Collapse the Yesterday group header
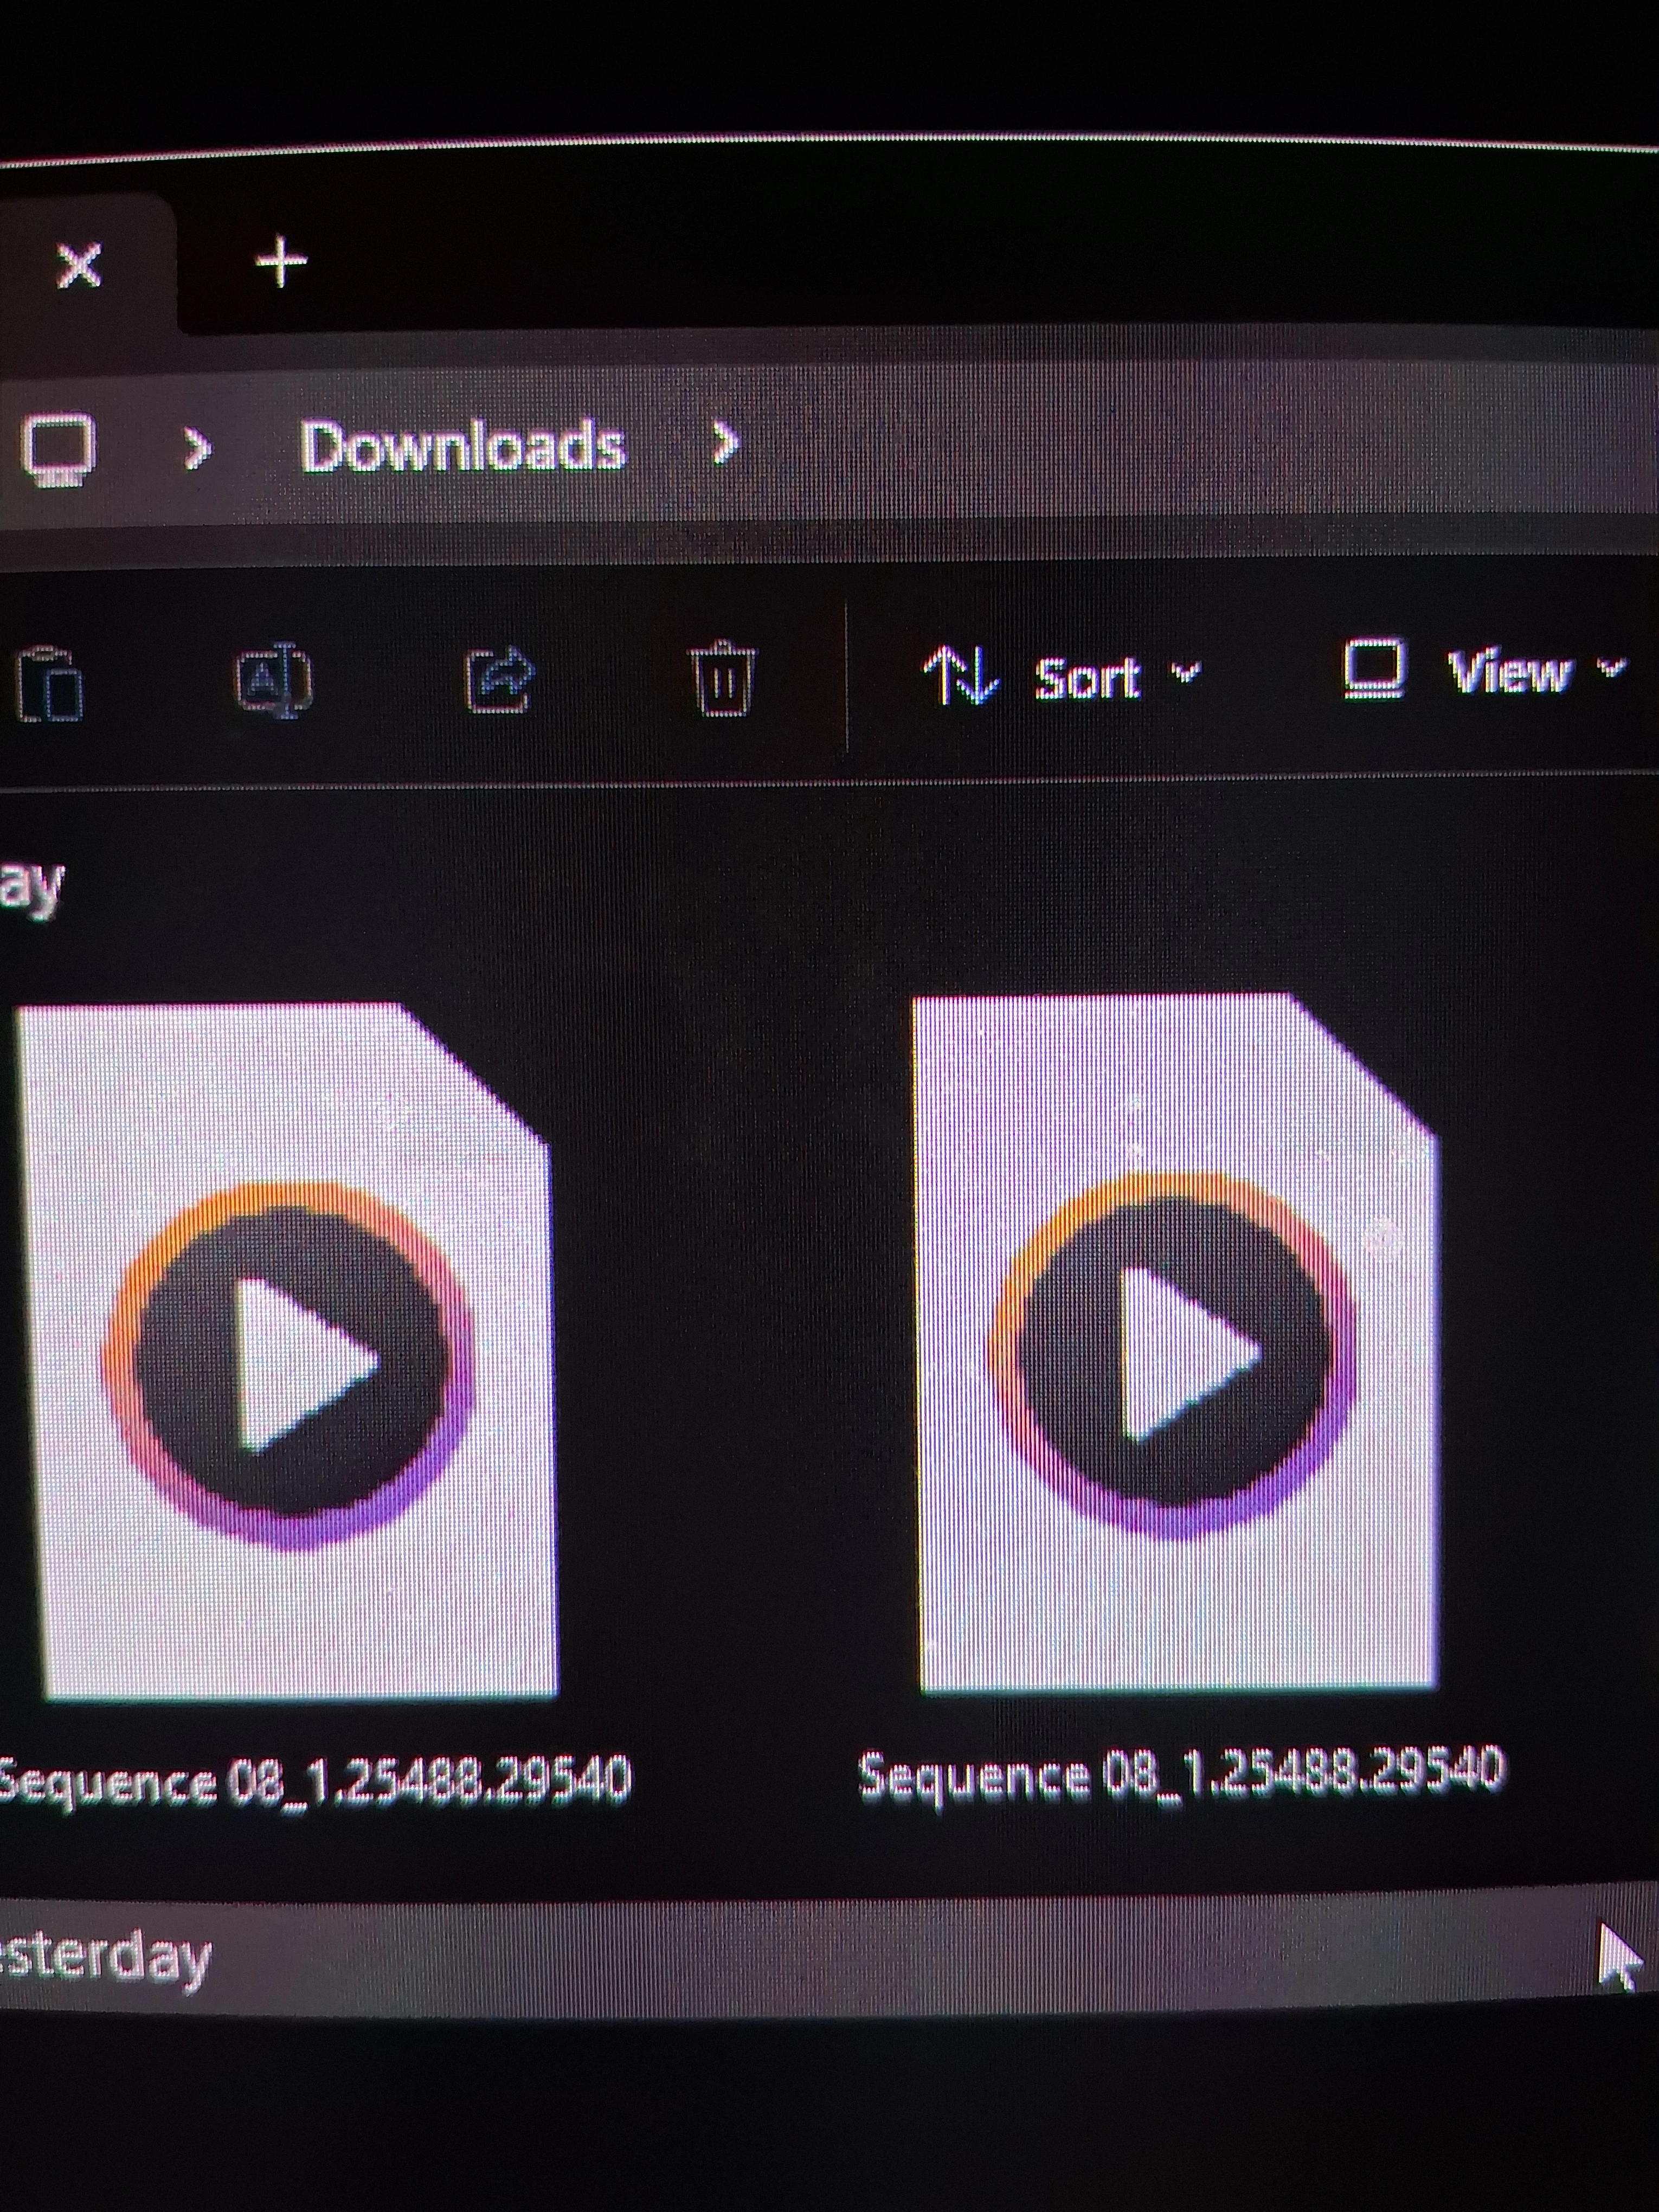The height and width of the screenshot is (2212, 1659). coord(105,1956)
